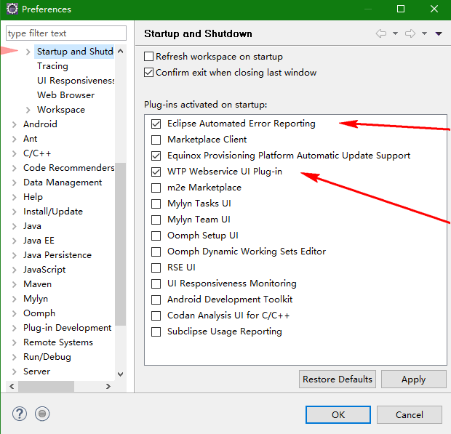Expand the Help preferences node

[x=14, y=197]
